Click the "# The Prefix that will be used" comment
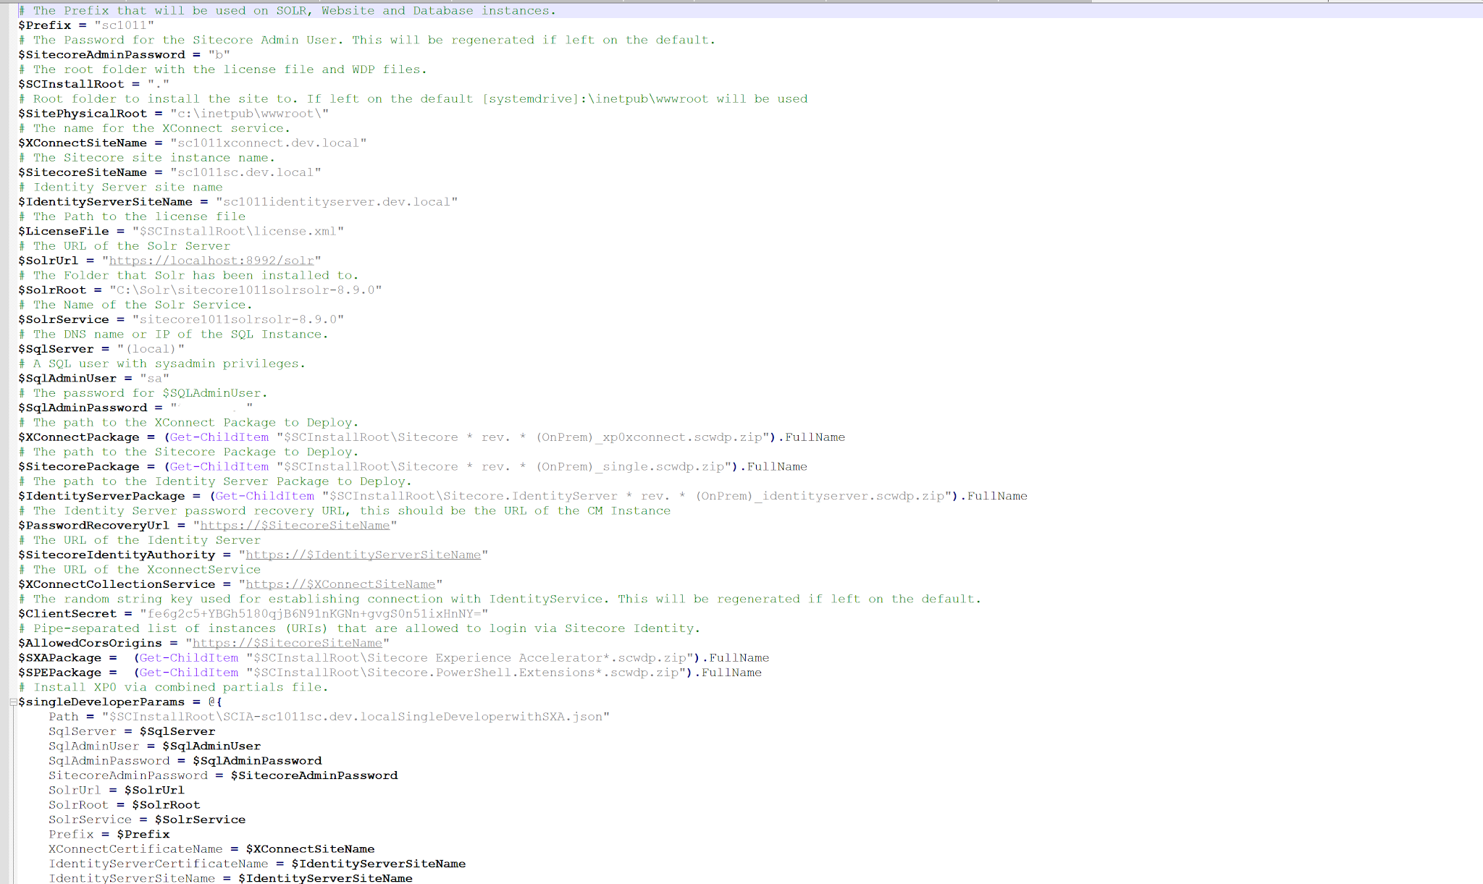Image resolution: width=1483 pixels, height=884 pixels. [x=287, y=11]
